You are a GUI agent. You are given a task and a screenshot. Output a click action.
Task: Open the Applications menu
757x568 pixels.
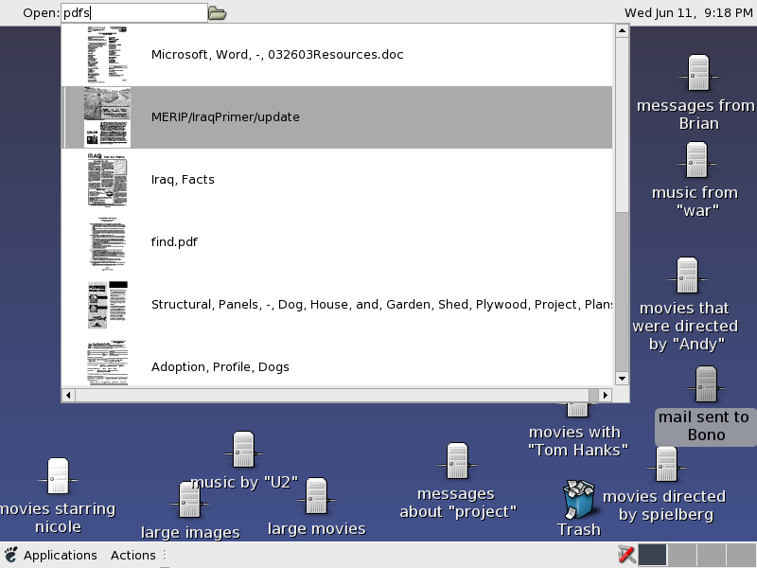pos(50,556)
